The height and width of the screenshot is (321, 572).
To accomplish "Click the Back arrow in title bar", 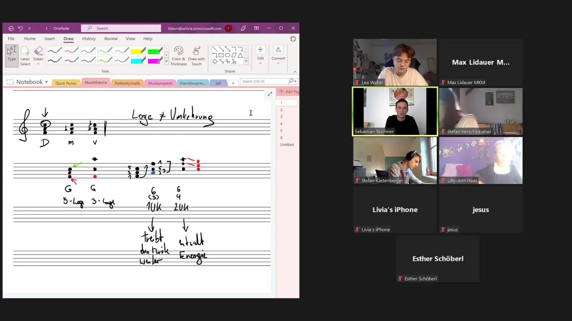I will coord(11,29).
